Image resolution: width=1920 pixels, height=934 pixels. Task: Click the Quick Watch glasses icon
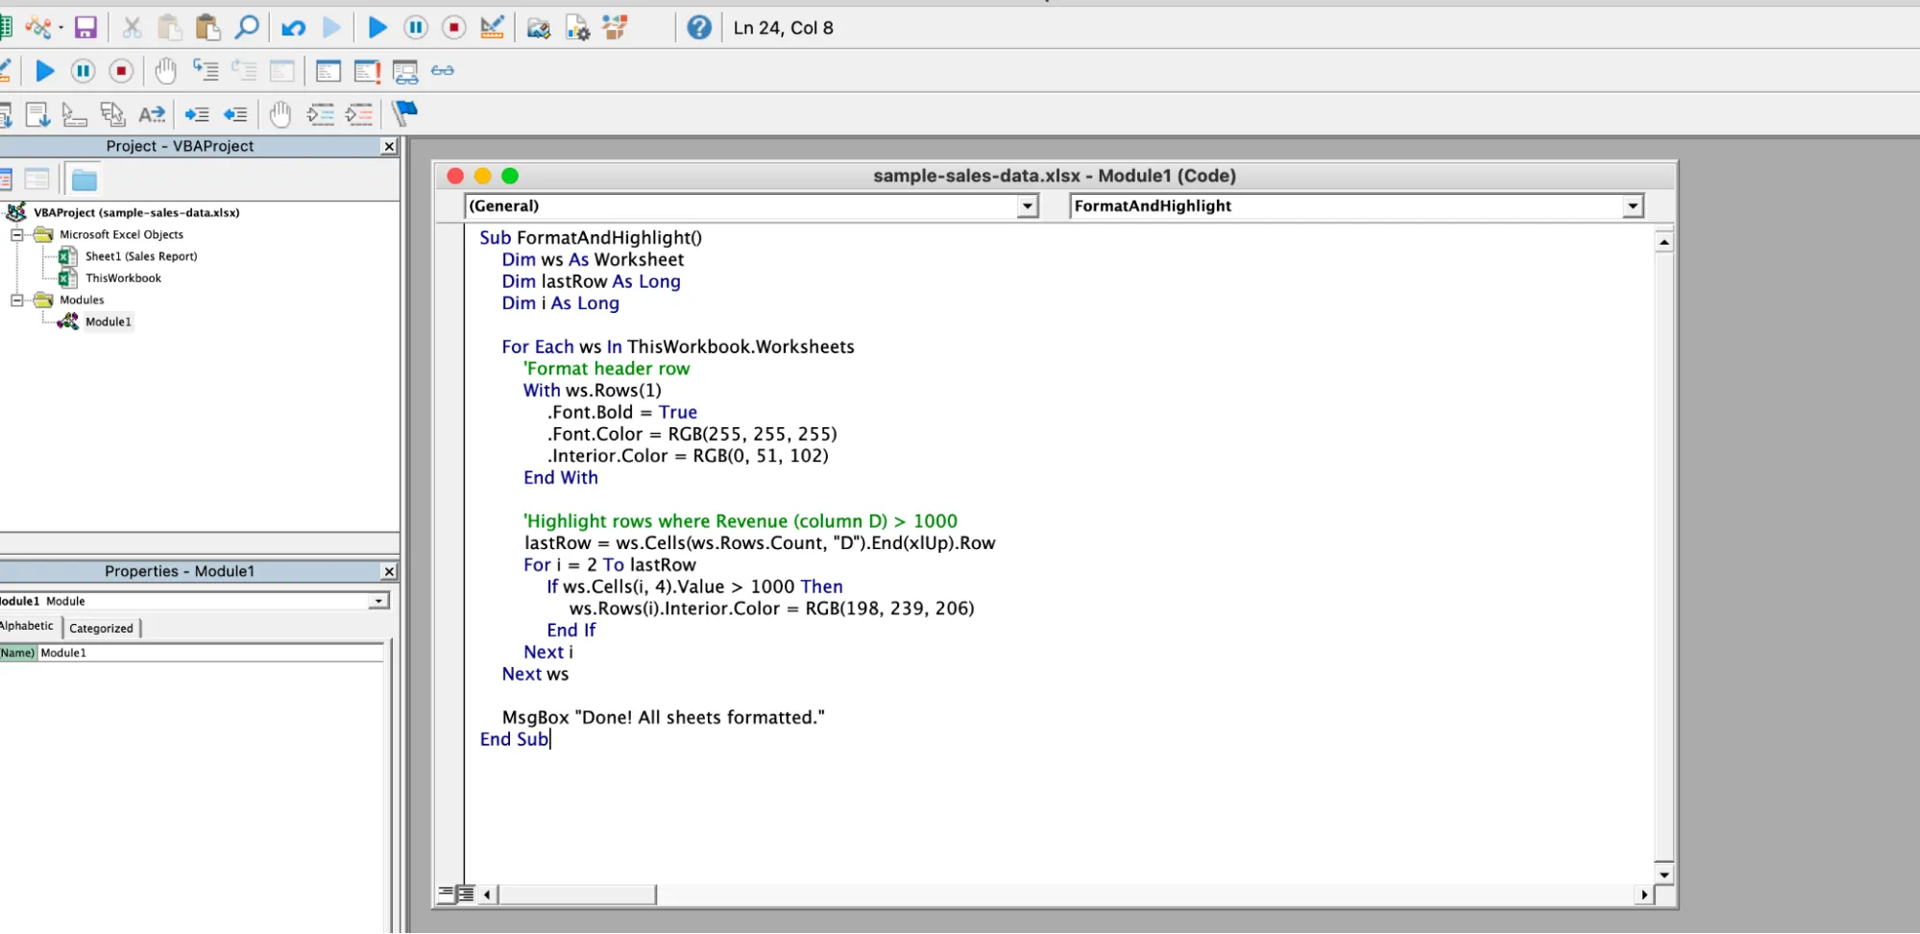coord(442,71)
